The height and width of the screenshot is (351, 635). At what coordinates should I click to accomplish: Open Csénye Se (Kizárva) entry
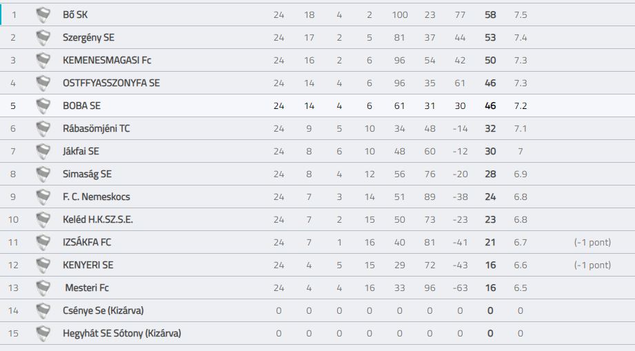103,310
